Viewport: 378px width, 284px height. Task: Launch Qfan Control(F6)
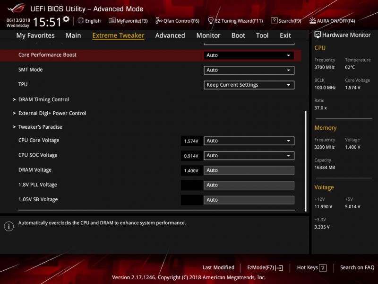point(178,21)
